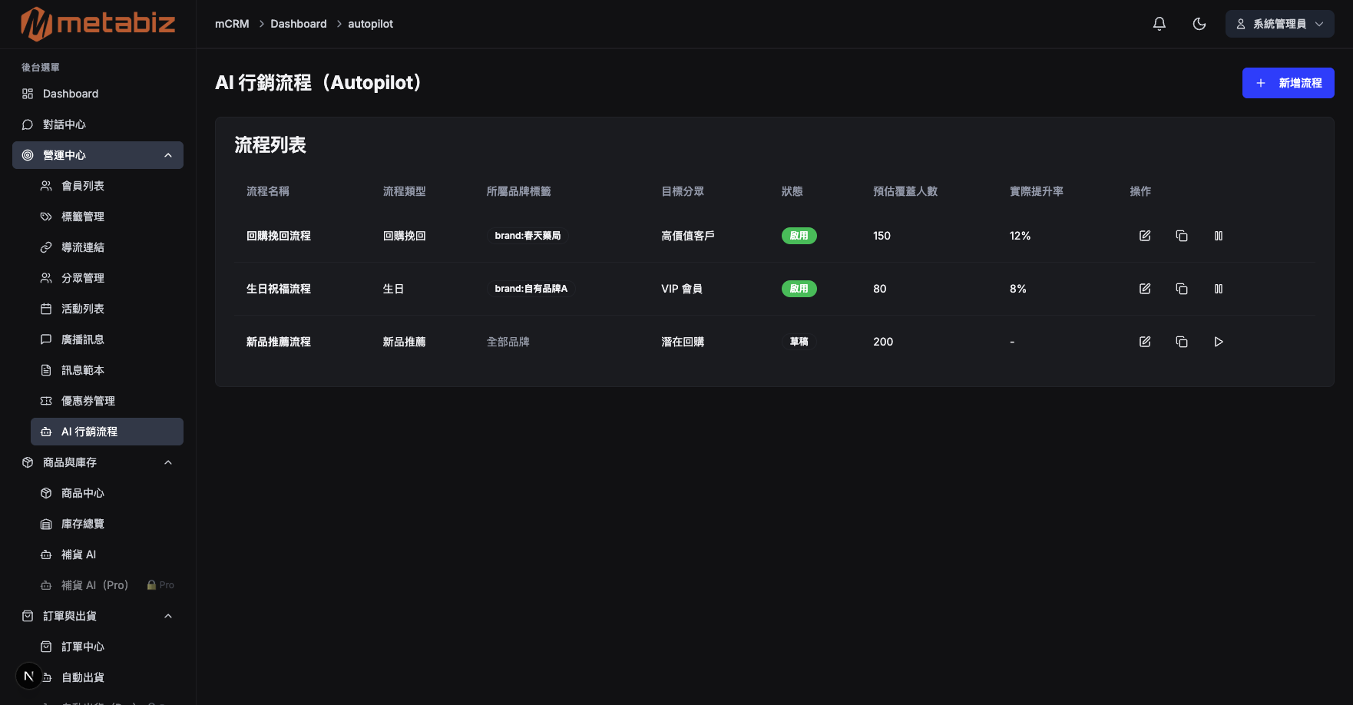This screenshot has width=1353, height=705.
Task: Pause the 生日祝福流程 flow
Action: pyautogui.click(x=1219, y=289)
